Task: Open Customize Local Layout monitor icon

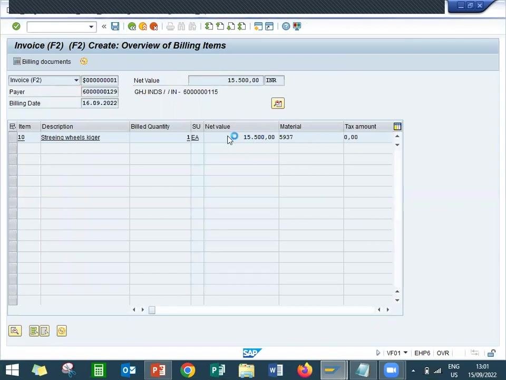Action: 297,26
